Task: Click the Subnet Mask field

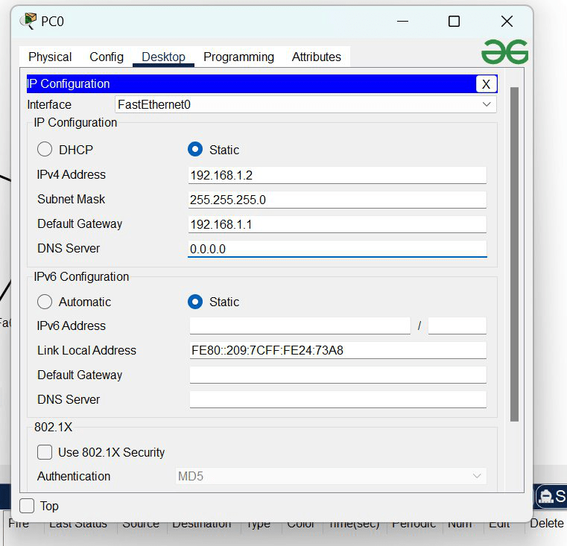Action: (337, 200)
